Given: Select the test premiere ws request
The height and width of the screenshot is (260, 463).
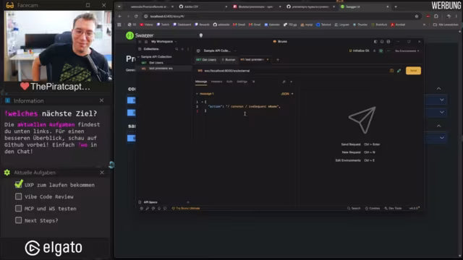Looking at the screenshot, I should pyautogui.click(x=164, y=69).
